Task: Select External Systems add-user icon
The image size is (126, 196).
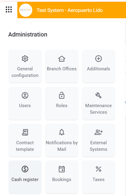Action: click(99, 132)
